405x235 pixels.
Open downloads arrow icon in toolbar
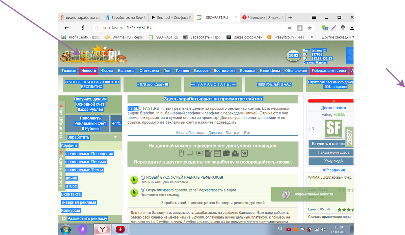point(352,28)
